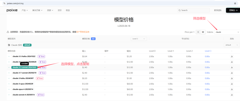The height and width of the screenshot is (101, 240).
Task: Open the Level 3 dropdown
Action: (x=139, y=39)
